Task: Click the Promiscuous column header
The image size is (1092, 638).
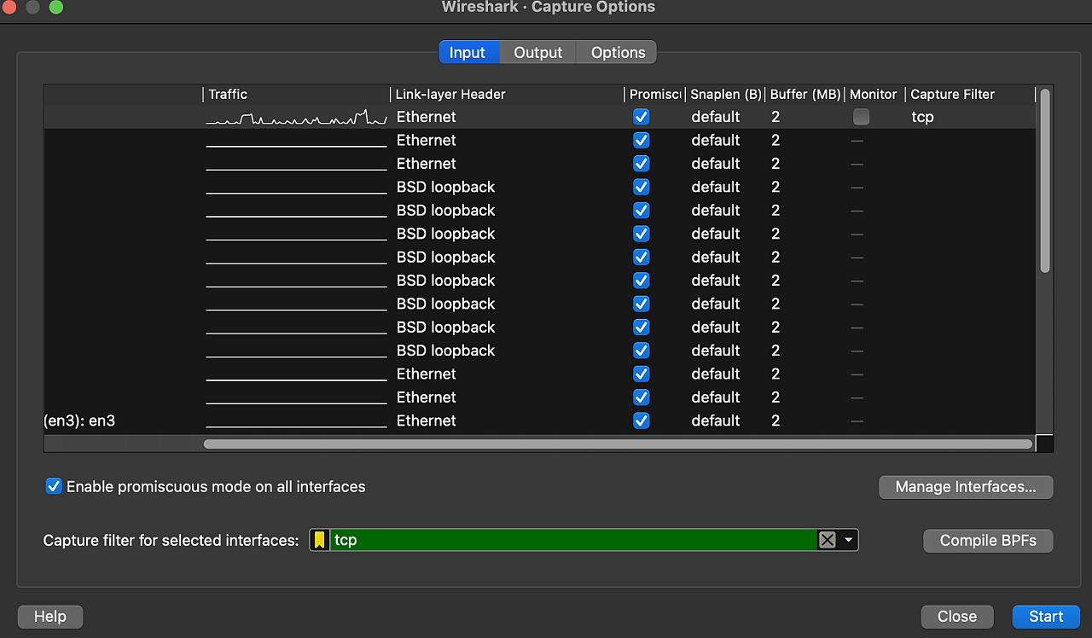Action: coord(654,95)
